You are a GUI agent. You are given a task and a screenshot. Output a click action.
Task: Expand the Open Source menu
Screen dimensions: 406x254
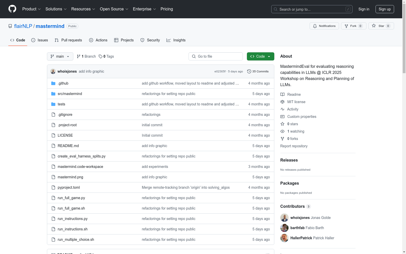click(114, 9)
